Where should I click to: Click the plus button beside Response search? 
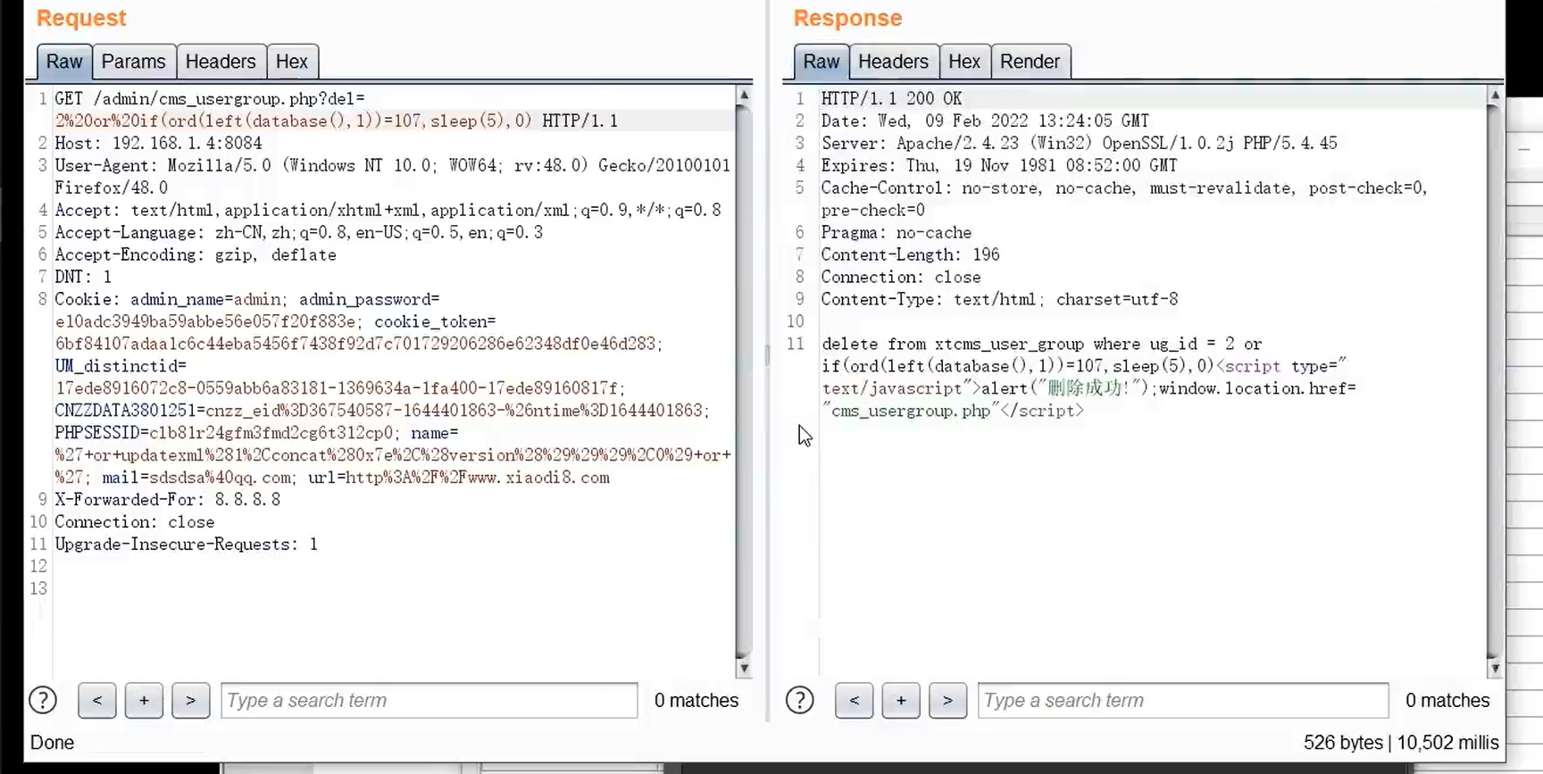pos(901,701)
